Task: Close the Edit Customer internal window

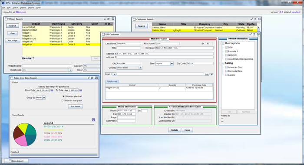Action: click(x=258, y=34)
